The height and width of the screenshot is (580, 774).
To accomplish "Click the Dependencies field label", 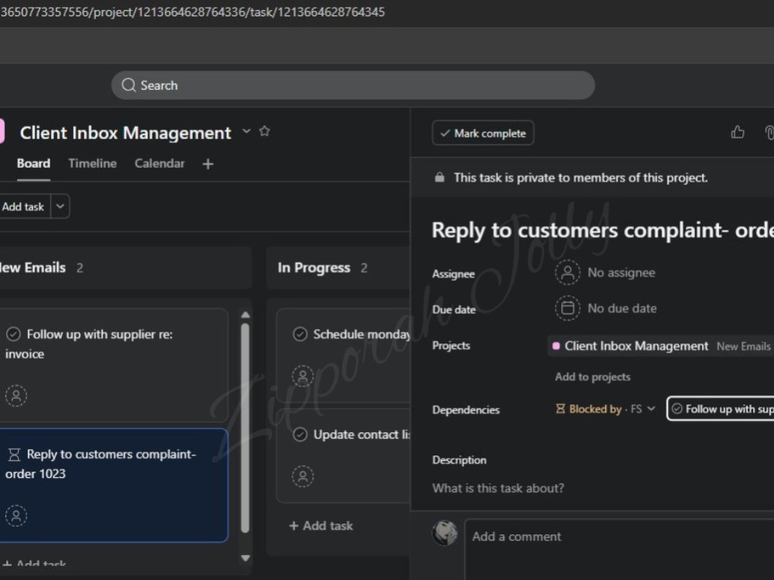I will click(465, 409).
